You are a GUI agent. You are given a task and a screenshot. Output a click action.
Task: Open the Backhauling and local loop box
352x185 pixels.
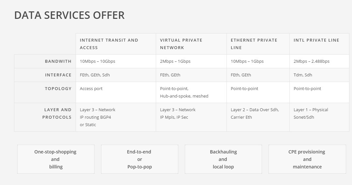[223, 159]
